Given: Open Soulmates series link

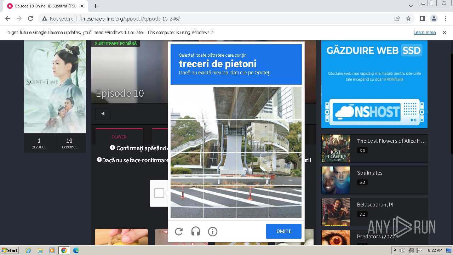Looking at the screenshot, I should pos(369,172).
